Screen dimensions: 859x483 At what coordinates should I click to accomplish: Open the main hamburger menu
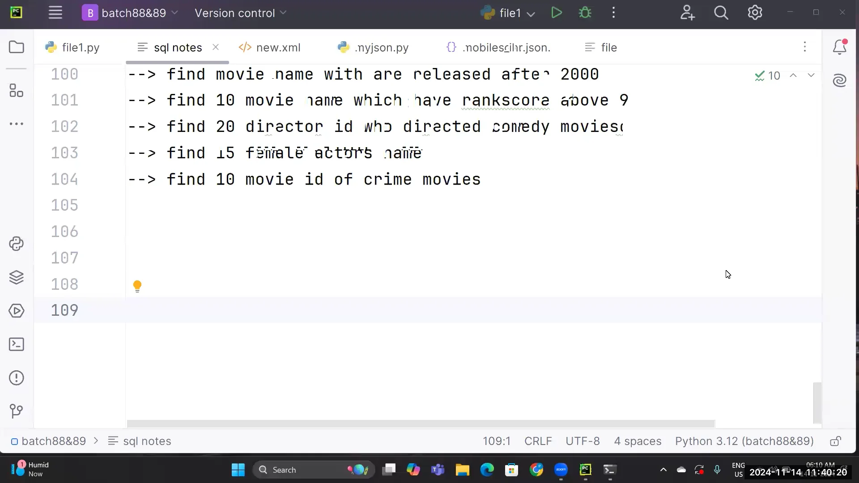tap(55, 13)
